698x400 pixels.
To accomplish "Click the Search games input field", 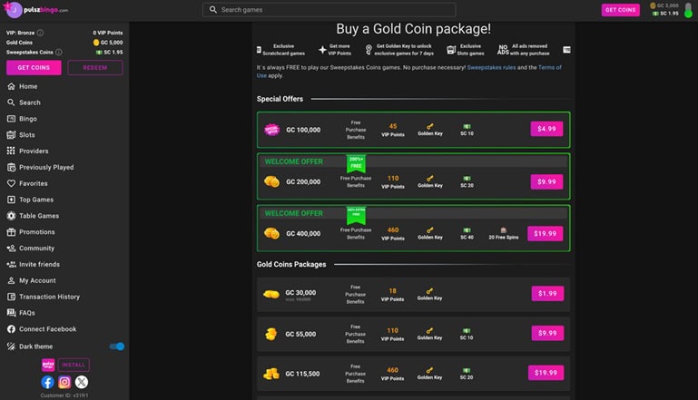I will point(329,10).
